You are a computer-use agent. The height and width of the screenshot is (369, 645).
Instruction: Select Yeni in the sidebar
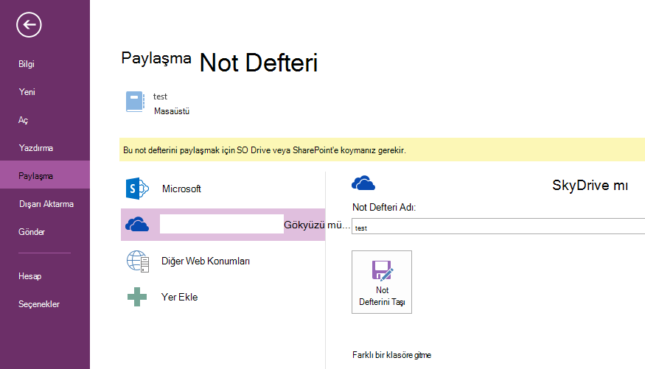click(x=27, y=92)
